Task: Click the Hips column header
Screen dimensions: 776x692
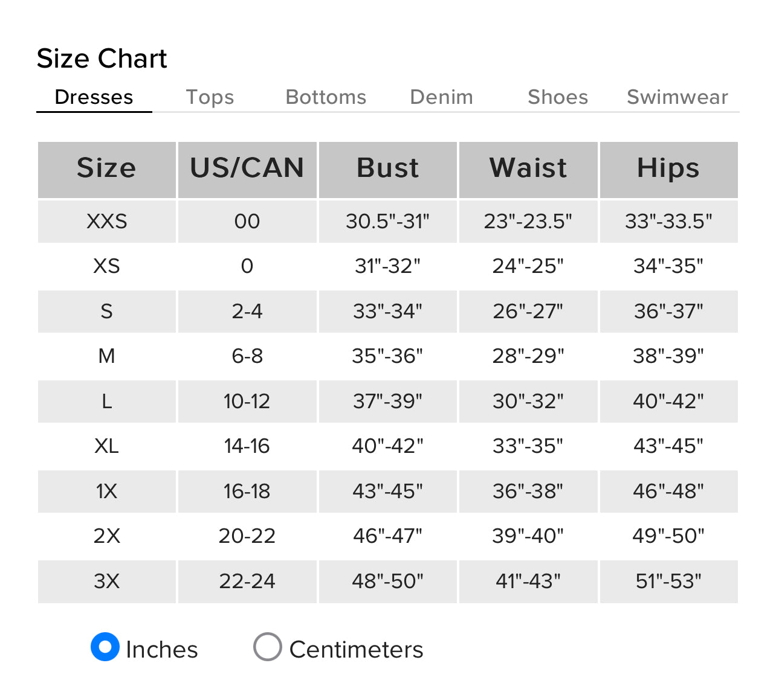Action: (668, 168)
